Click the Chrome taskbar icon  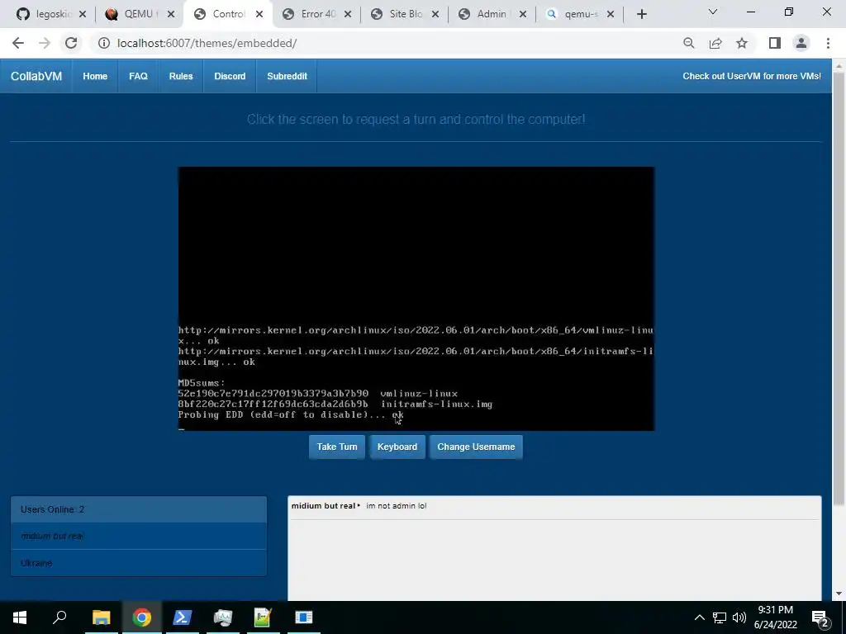click(x=142, y=617)
